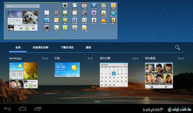Open the phone with microphone voice dialer icon

click(84, 20)
